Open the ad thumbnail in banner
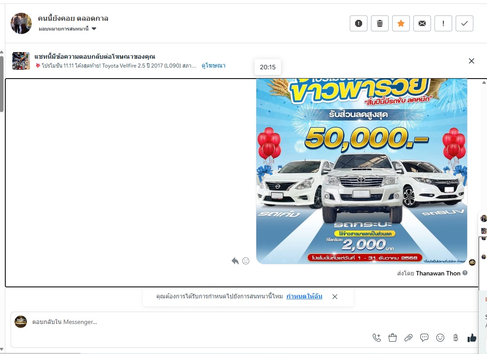Image resolution: width=487 pixels, height=354 pixels. (21, 61)
